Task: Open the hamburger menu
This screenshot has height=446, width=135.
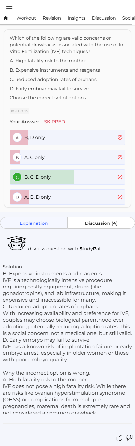Action: coord(9,7)
